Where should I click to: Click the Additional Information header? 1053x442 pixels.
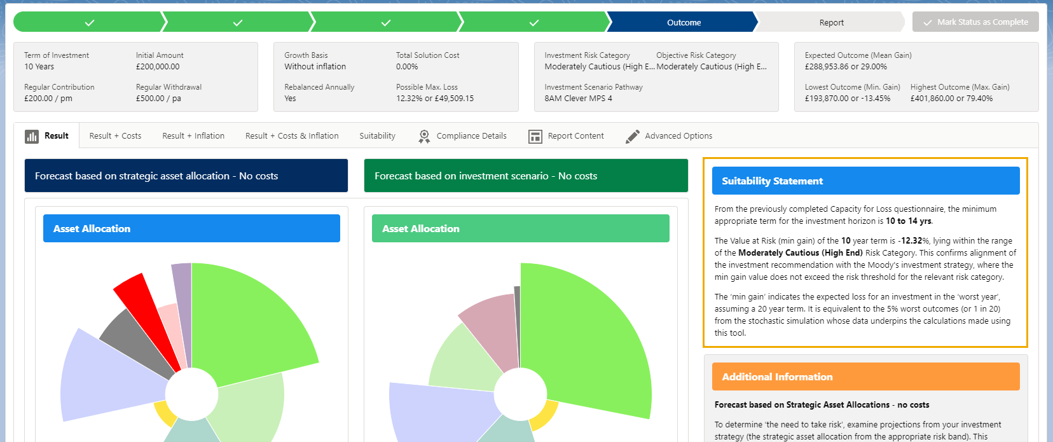click(x=866, y=376)
